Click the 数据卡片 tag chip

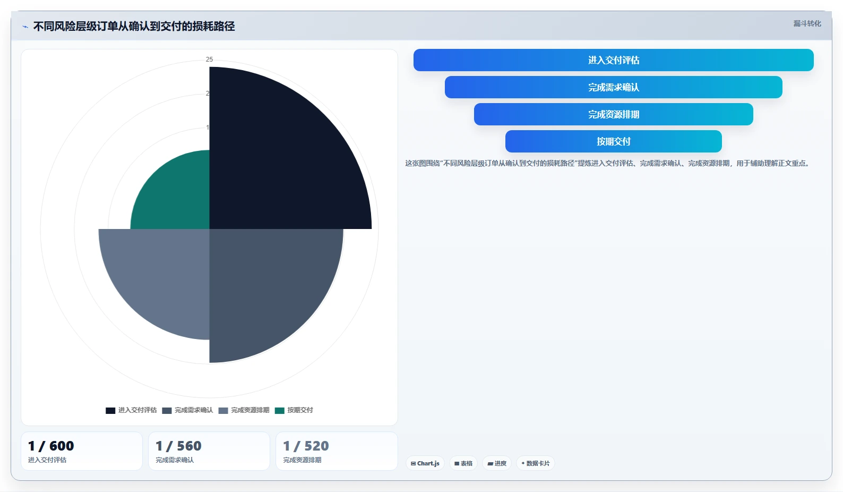click(x=536, y=463)
